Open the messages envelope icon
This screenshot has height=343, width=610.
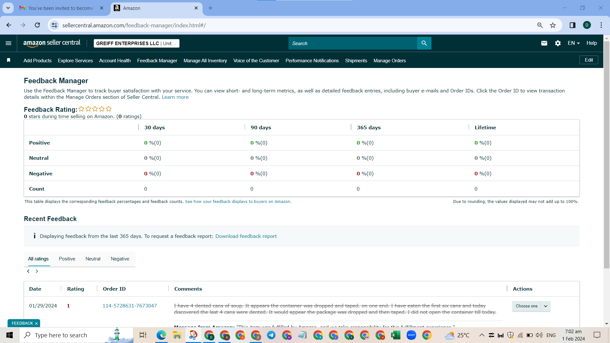544,43
